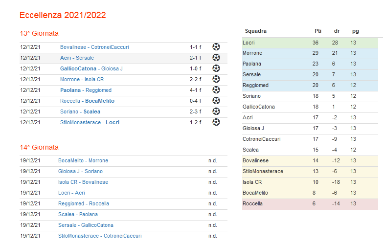Image resolution: width=383 pixels, height=244 pixels.
Task: Open soccer ball icon for Soriano - Scalea
Action: pyautogui.click(x=216, y=111)
